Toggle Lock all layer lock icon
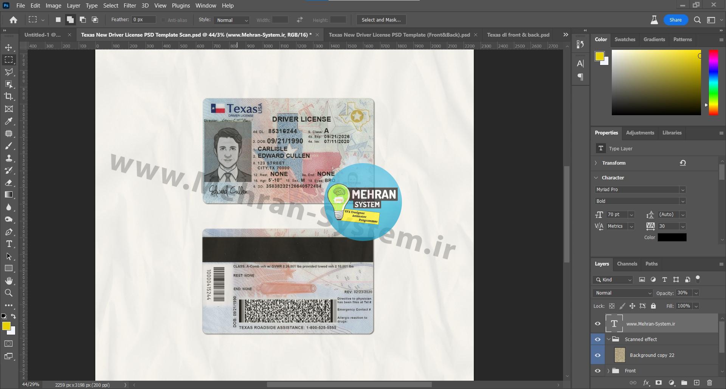This screenshot has width=726, height=389. (x=653, y=306)
